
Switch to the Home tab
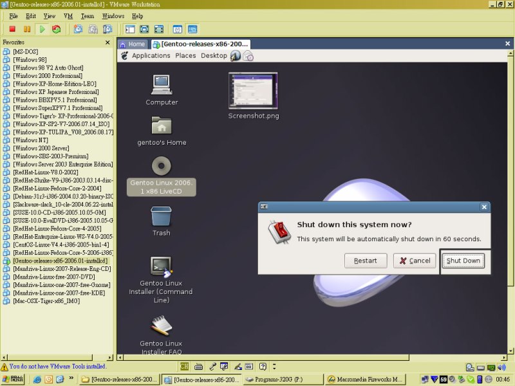pyautogui.click(x=133, y=44)
